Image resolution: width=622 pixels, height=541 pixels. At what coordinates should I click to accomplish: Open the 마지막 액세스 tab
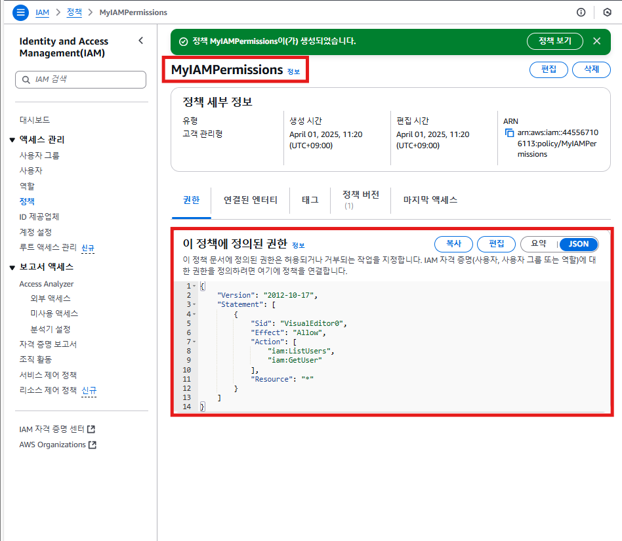[x=430, y=200]
